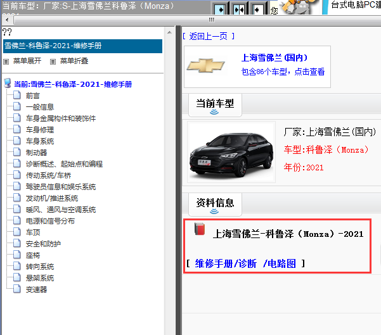The height and width of the screenshot is (335, 381).
Task: Select the 雪佛兰-科鲁泽-2021-维修手册 header bar
Action: coord(82,46)
